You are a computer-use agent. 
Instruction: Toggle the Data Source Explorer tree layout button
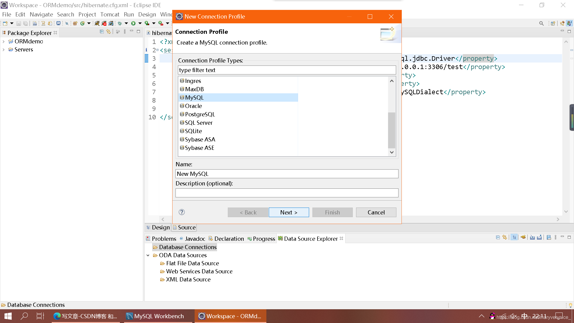pos(514,237)
